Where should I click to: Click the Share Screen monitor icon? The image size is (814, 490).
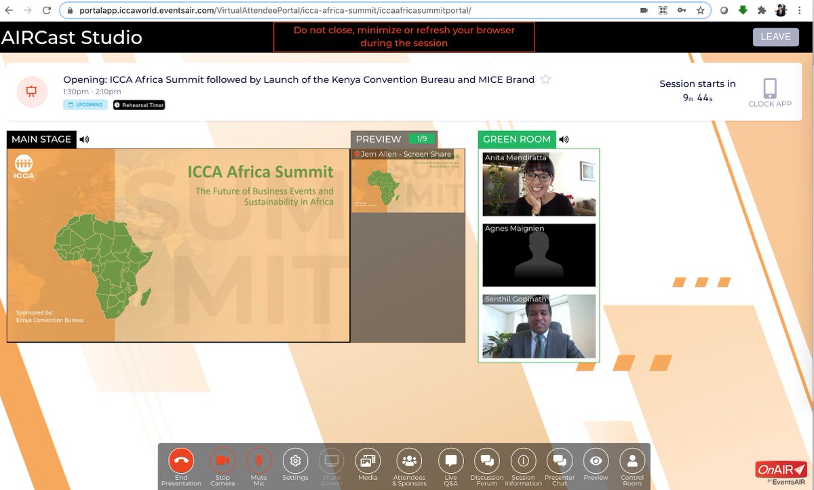pyautogui.click(x=331, y=461)
